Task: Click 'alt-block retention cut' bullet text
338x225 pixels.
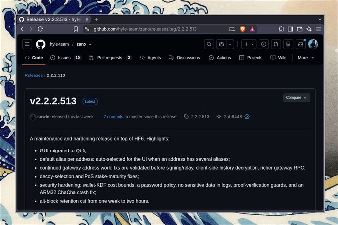Action: coord(94,201)
